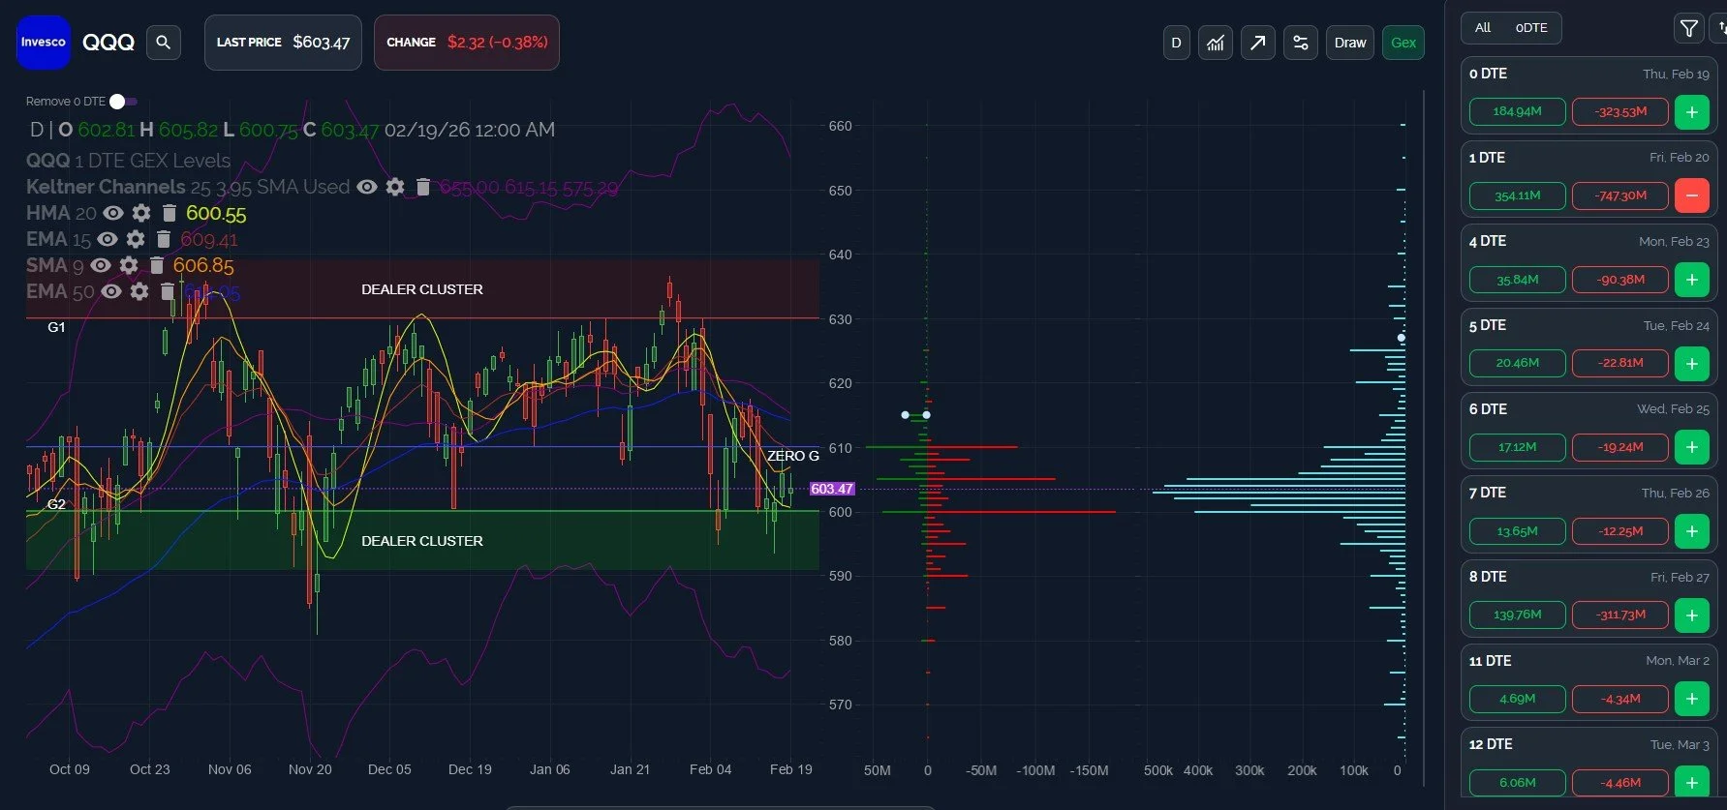The height and width of the screenshot is (810, 1727).
Task: Select the All expirations tab
Action: point(1483,28)
